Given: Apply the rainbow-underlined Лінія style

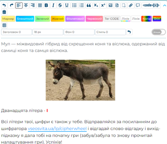Looking at the screenshot, I should coord(125,19).
